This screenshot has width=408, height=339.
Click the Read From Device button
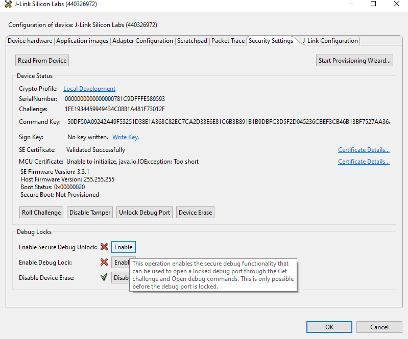coord(42,61)
